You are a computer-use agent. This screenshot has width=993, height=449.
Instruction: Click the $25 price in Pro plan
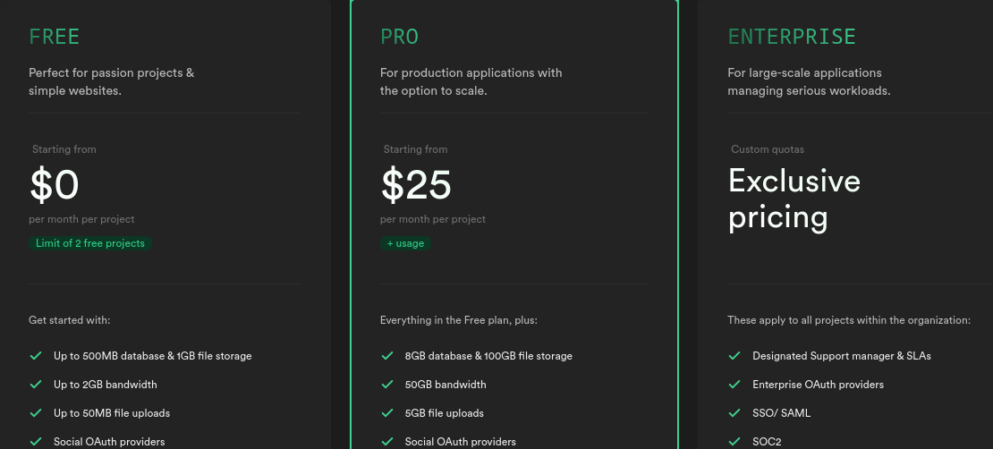click(x=416, y=184)
